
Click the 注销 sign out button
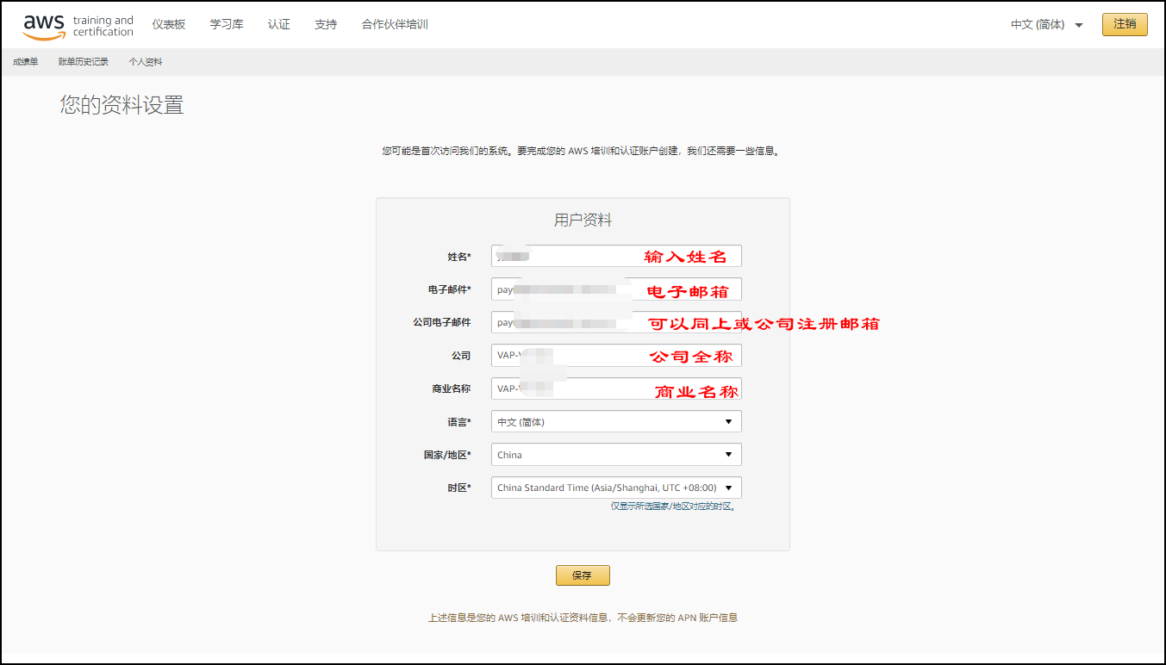(1125, 24)
